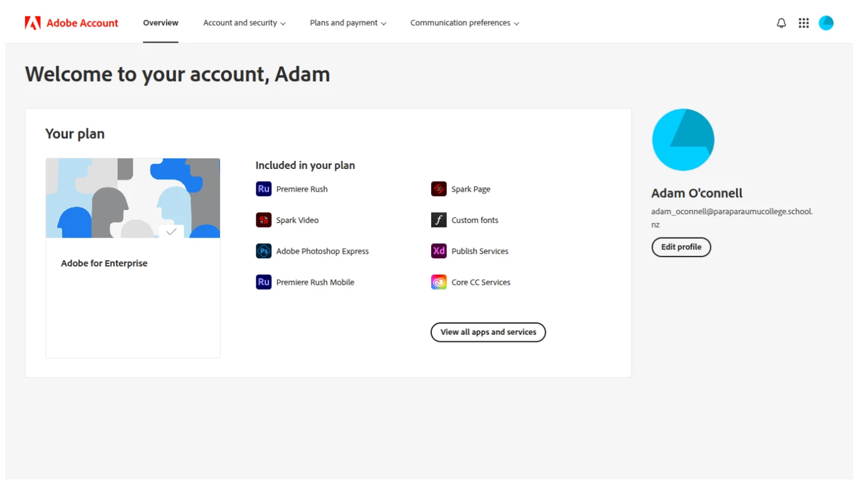This screenshot has width=858, height=482.
Task: Click the Adobe Account title link
Action: [x=82, y=23]
